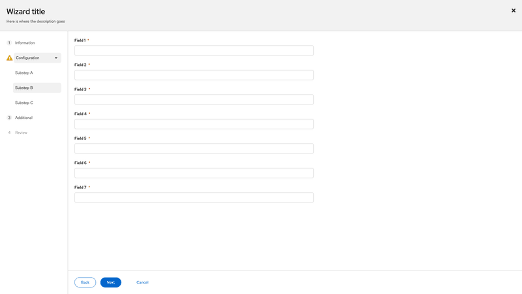
Task: Click the warning icon beside Configuration
Action: pyautogui.click(x=9, y=58)
